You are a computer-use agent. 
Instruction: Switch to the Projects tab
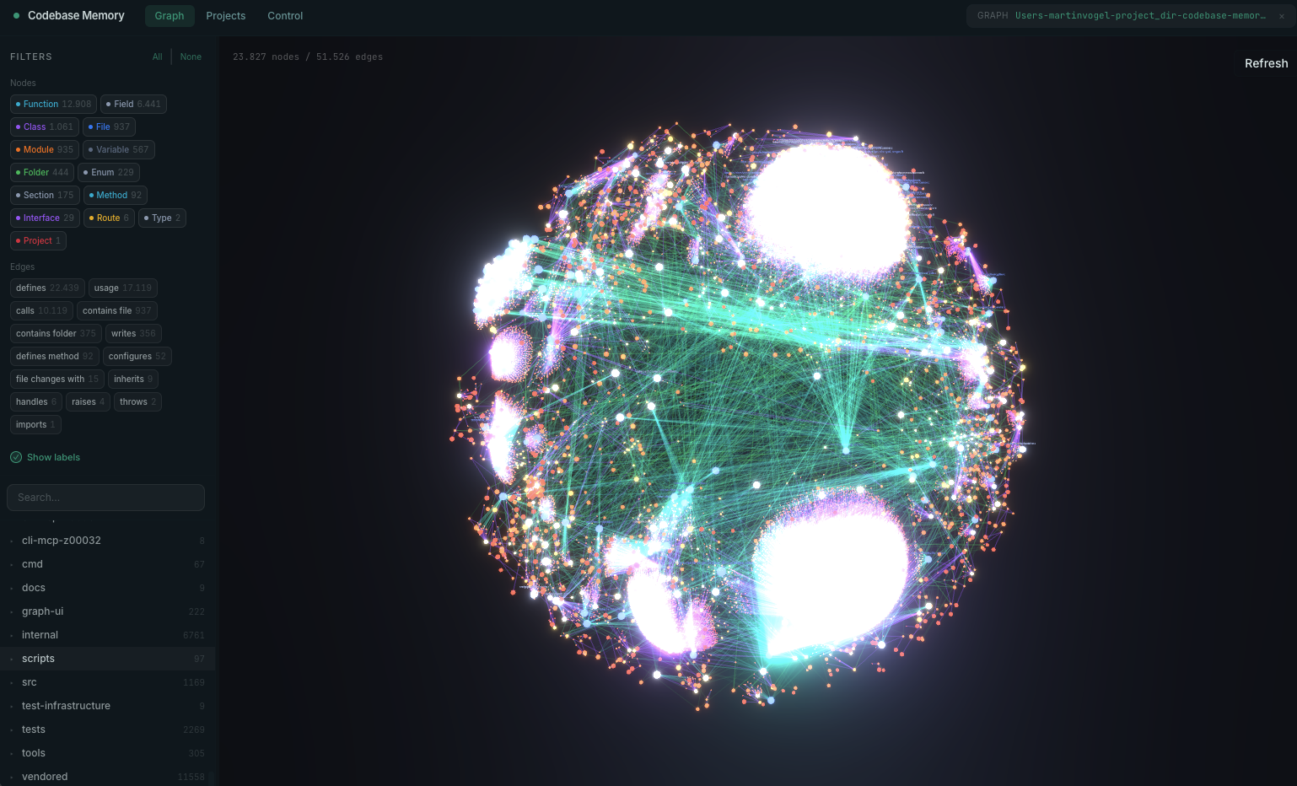(225, 15)
